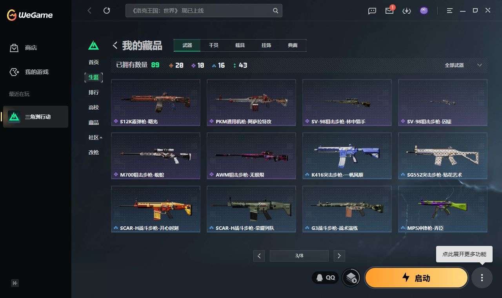Open the game repair tools icon beside 启动
This screenshot has height=298, width=502.
coord(351,278)
